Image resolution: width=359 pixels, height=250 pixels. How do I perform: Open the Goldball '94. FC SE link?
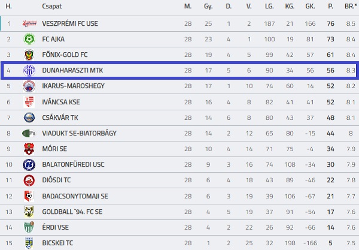73,211
